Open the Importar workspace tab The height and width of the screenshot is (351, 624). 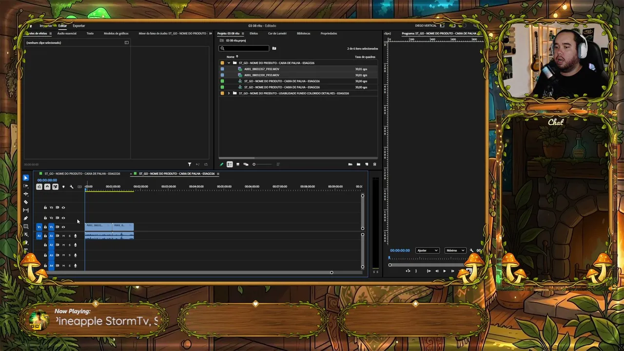point(46,26)
